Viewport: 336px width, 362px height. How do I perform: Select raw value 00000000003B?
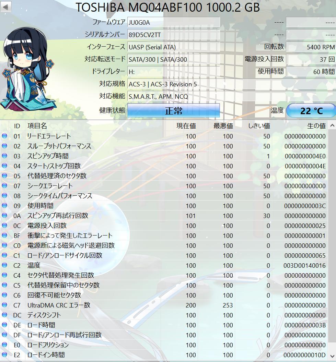[x=305, y=325]
